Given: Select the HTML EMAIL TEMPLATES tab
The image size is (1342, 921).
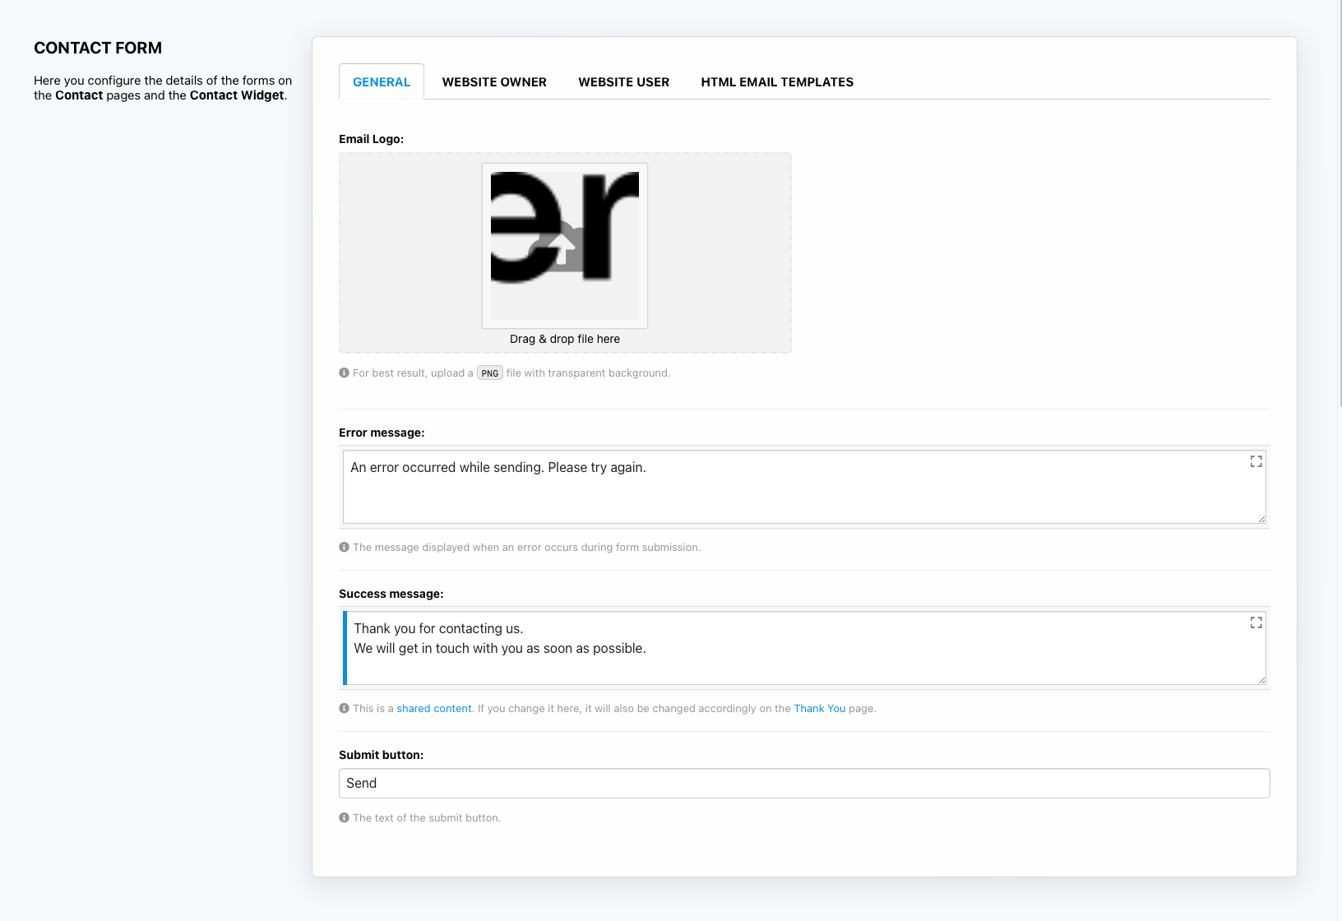Looking at the screenshot, I should tap(776, 82).
